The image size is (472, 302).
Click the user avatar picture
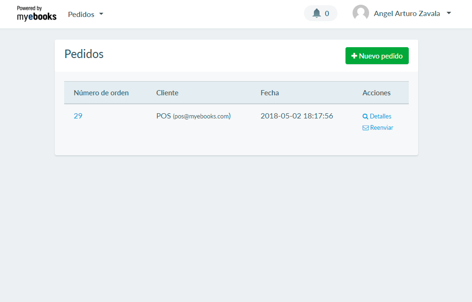[x=361, y=13]
